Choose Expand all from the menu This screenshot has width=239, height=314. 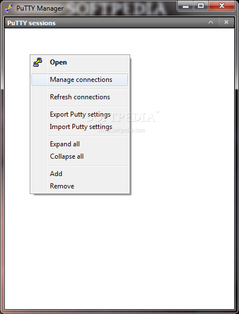pos(80,144)
